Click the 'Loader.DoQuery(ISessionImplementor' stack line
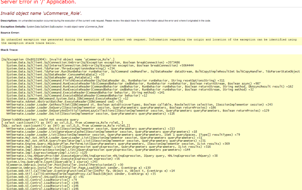 point(111,108)
